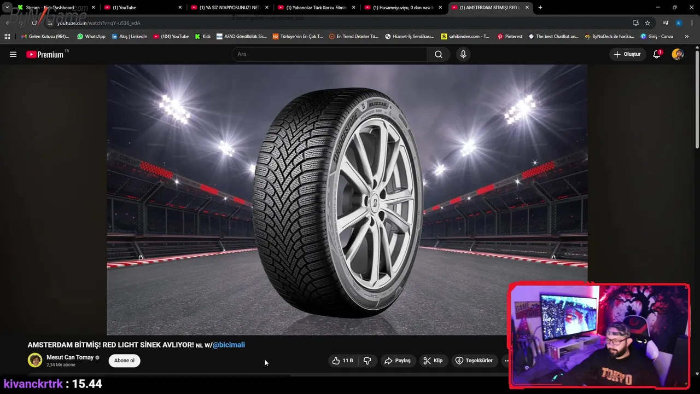Open Türkiye'nin En Çok T... bookmark
700x394 pixels.
point(298,37)
